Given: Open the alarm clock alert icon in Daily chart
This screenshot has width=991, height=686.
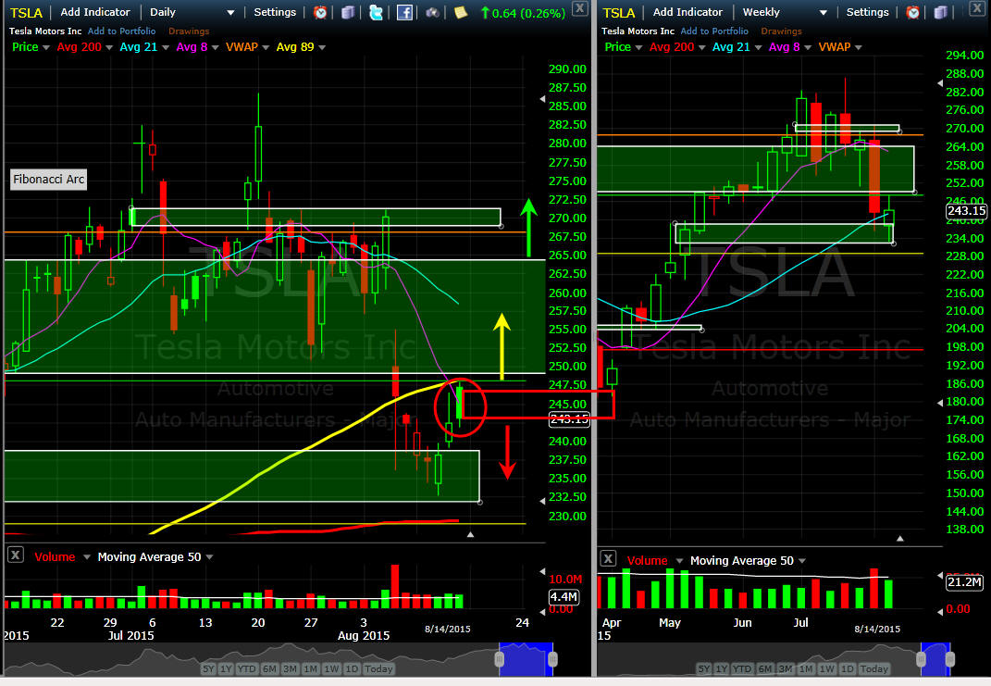Looking at the screenshot, I should coord(320,12).
